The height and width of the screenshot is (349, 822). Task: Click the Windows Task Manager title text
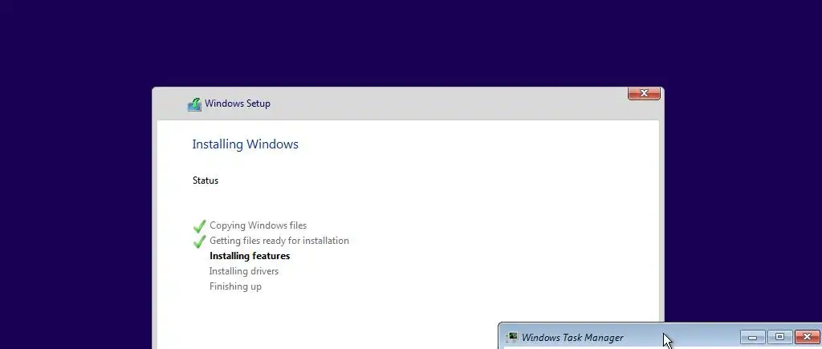(x=572, y=338)
